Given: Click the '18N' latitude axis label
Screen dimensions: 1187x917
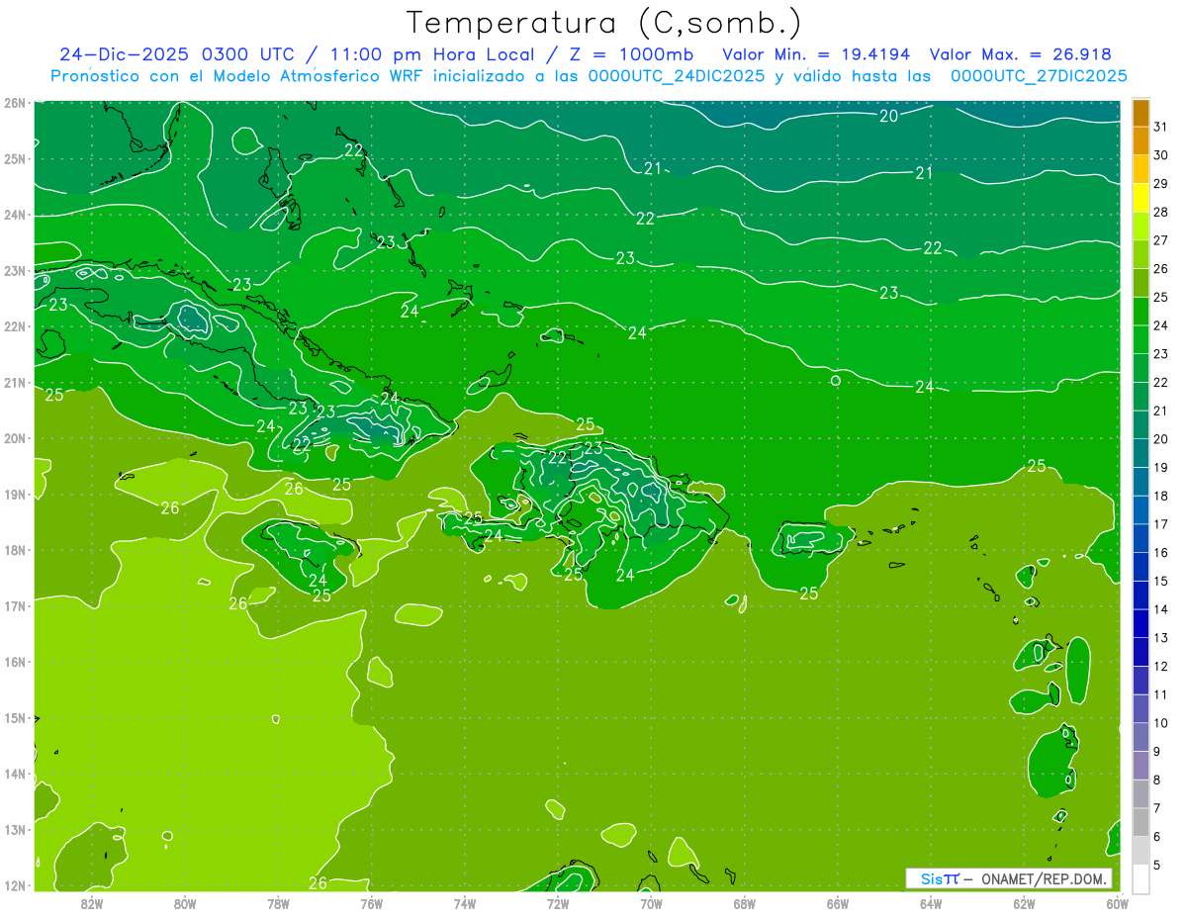Looking at the screenshot, I should [x=15, y=550].
